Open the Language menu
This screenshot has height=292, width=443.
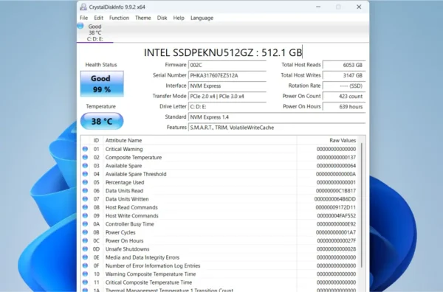pyautogui.click(x=202, y=18)
